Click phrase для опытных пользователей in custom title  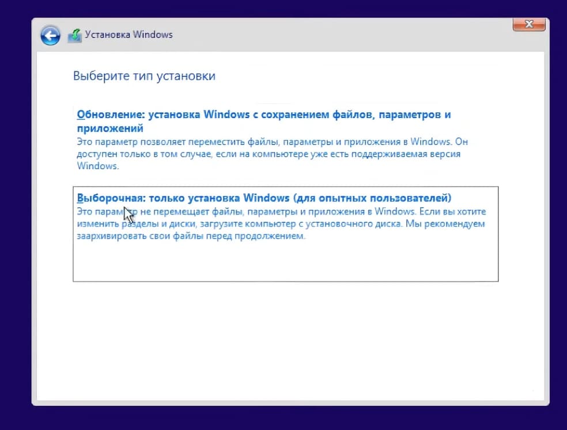(372, 198)
